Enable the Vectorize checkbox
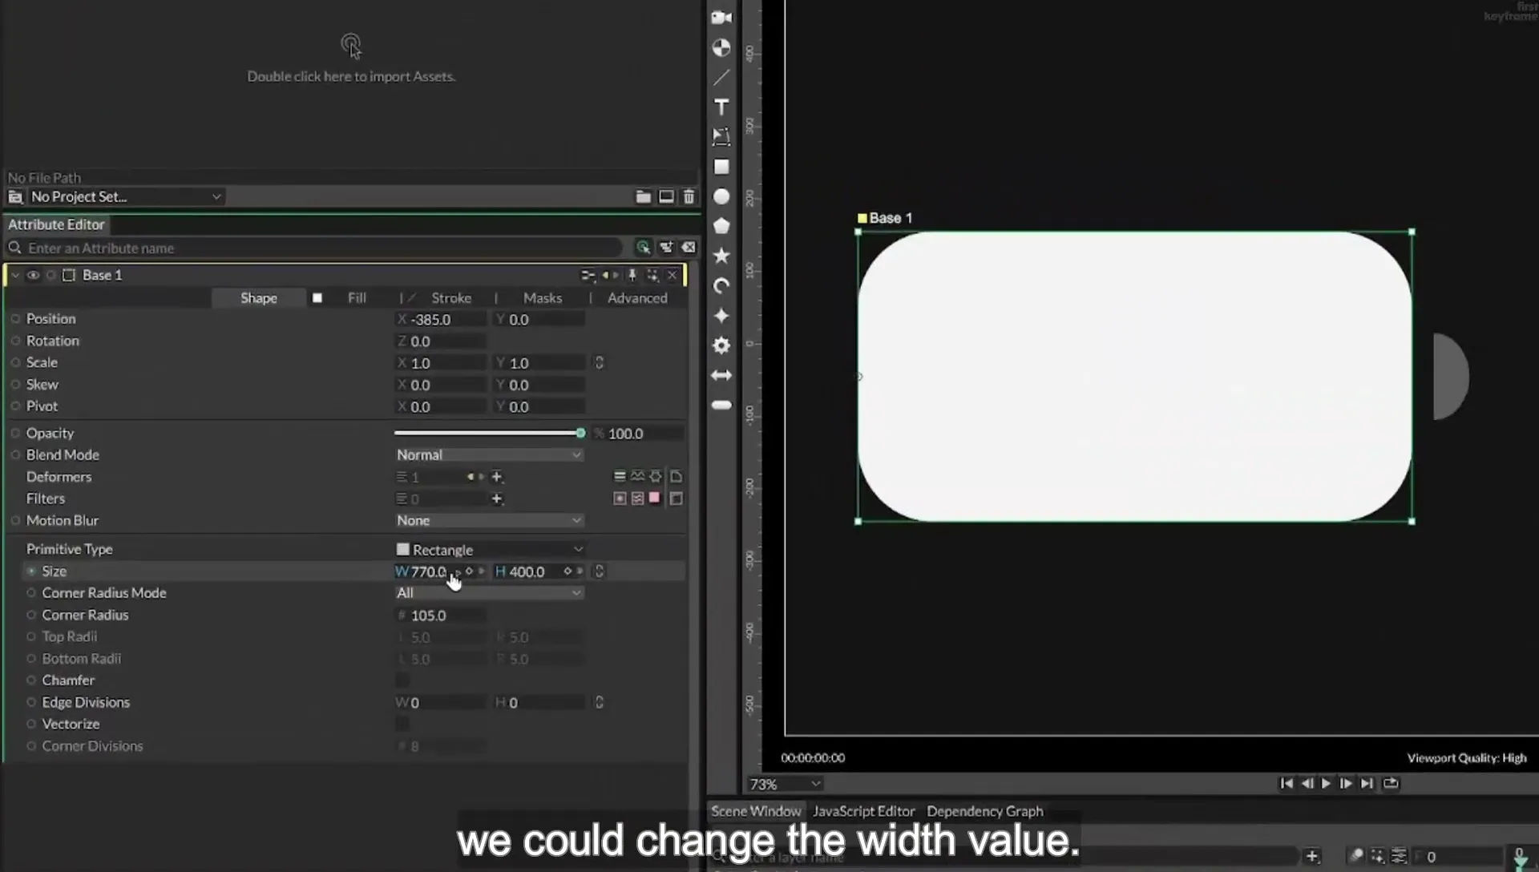The image size is (1539, 872). tap(402, 724)
